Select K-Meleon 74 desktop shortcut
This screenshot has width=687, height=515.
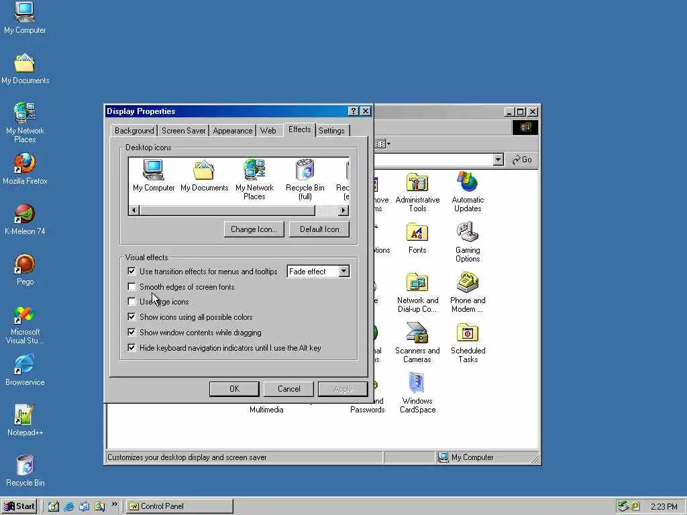point(25,219)
